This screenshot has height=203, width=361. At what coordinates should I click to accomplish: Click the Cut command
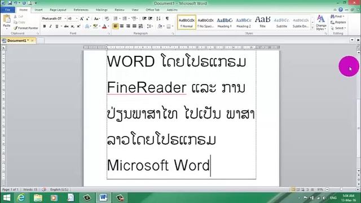point(19,16)
